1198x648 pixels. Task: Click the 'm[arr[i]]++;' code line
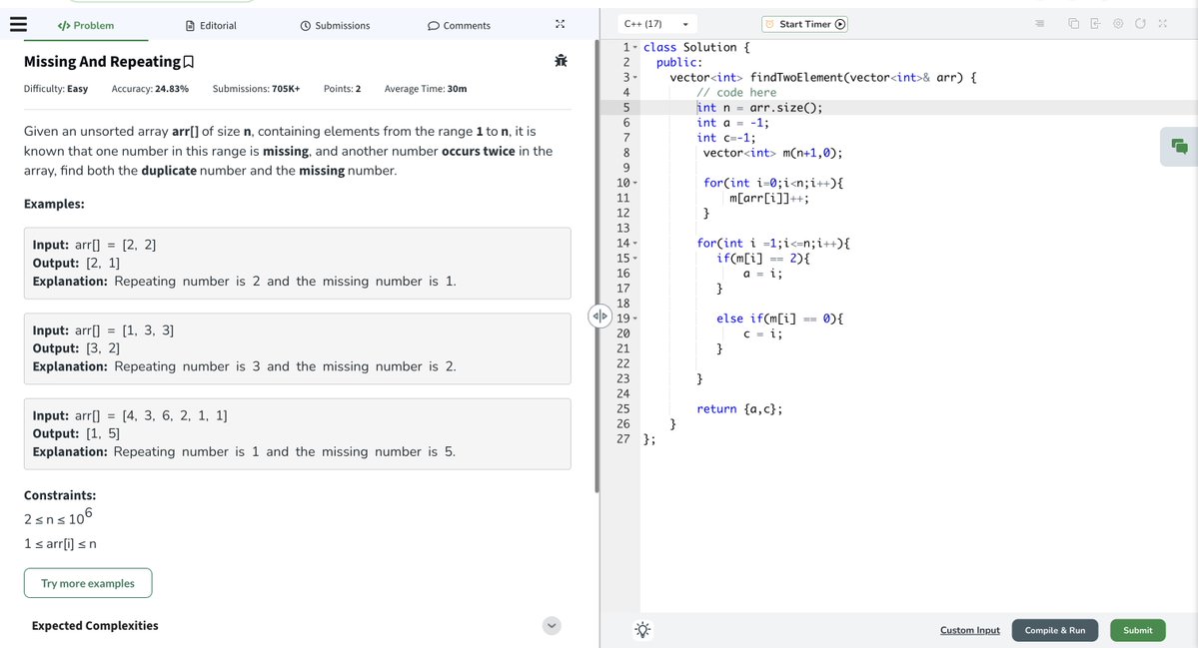(768, 199)
